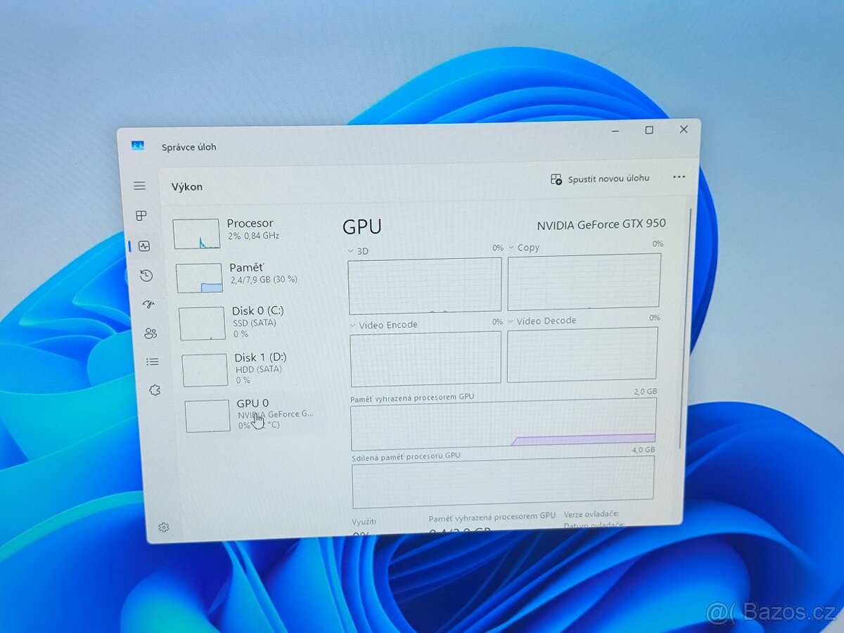
Task: Close the Správce úloh window
Action: [684, 129]
